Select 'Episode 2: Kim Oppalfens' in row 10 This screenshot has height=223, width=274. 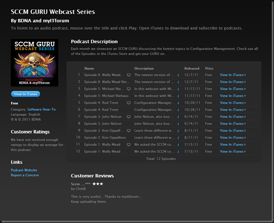(x=105, y=137)
